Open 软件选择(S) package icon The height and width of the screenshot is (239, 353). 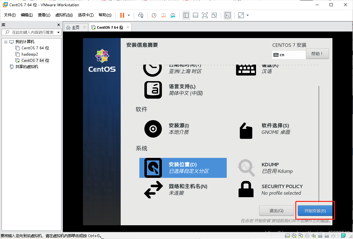[x=246, y=131]
